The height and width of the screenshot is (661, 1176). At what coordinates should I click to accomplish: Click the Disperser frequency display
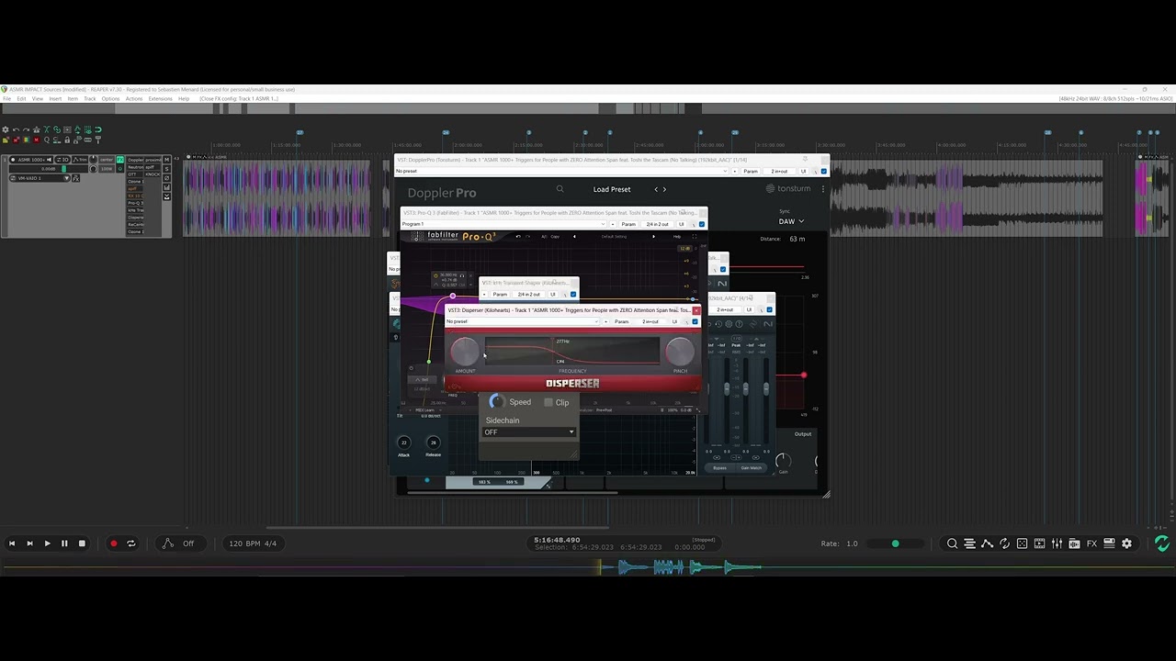click(x=571, y=351)
